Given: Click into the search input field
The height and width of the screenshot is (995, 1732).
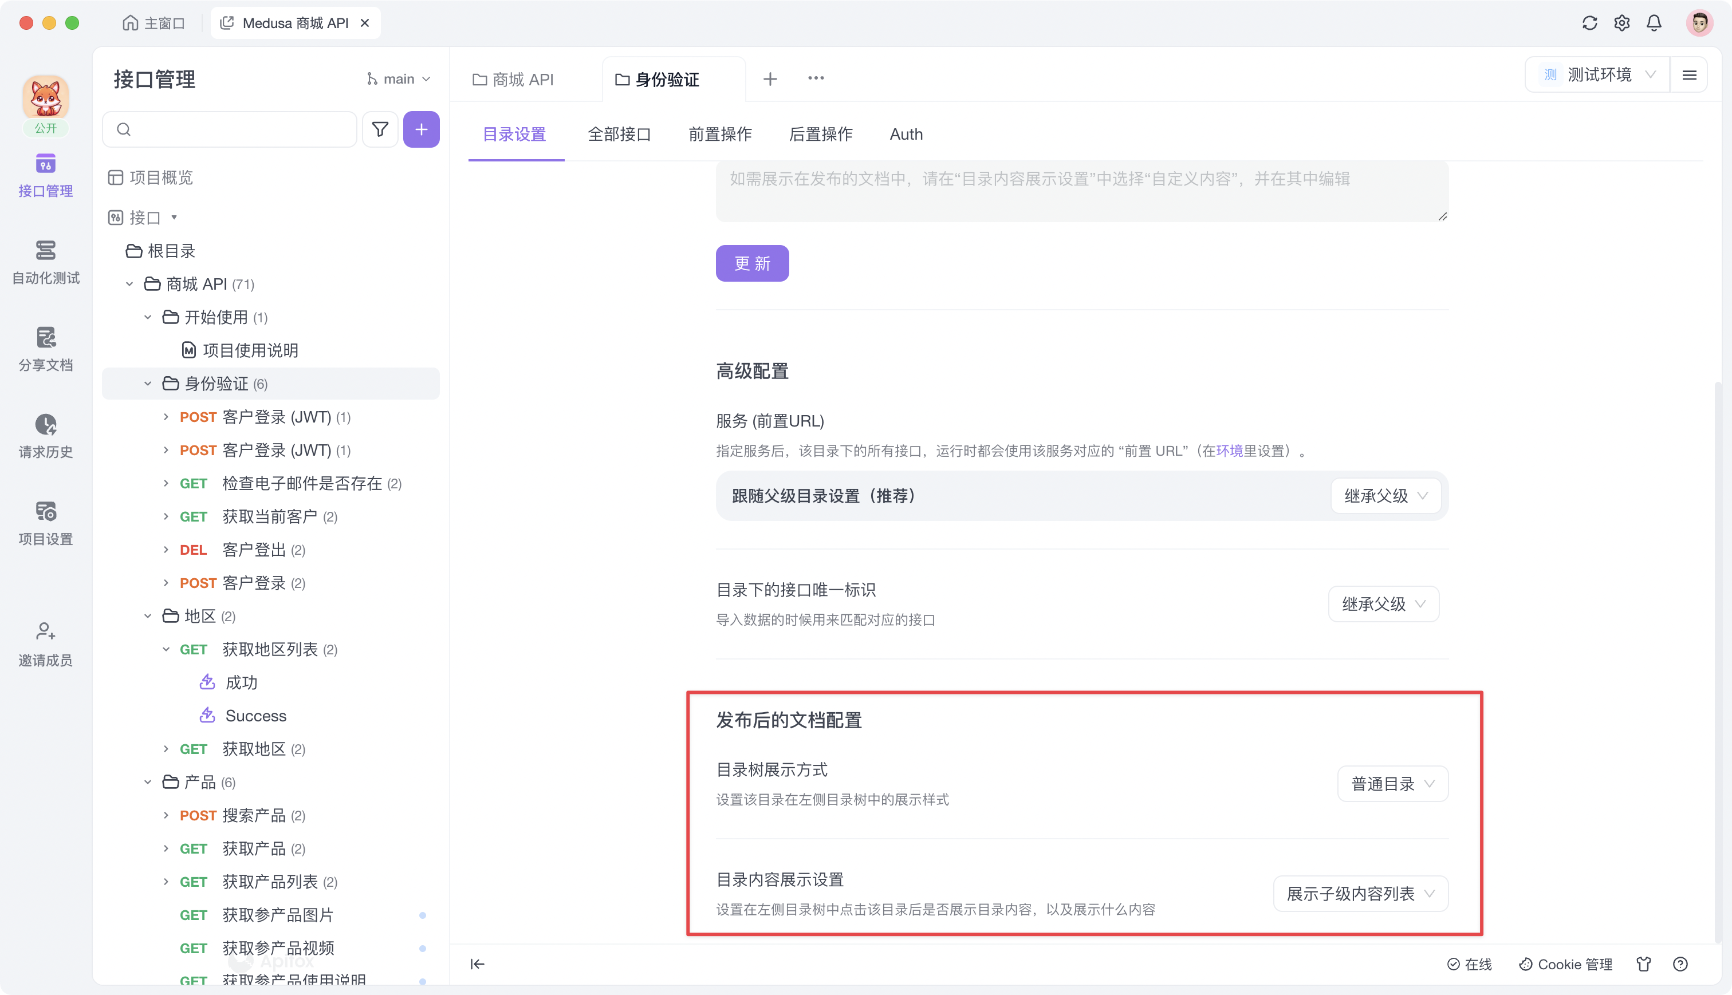Looking at the screenshot, I should click(x=229, y=129).
